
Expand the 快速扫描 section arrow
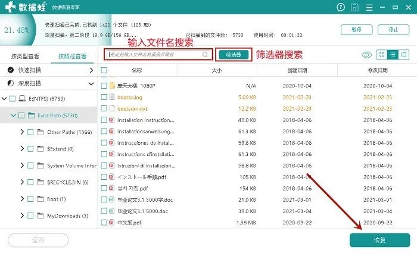click(x=91, y=70)
